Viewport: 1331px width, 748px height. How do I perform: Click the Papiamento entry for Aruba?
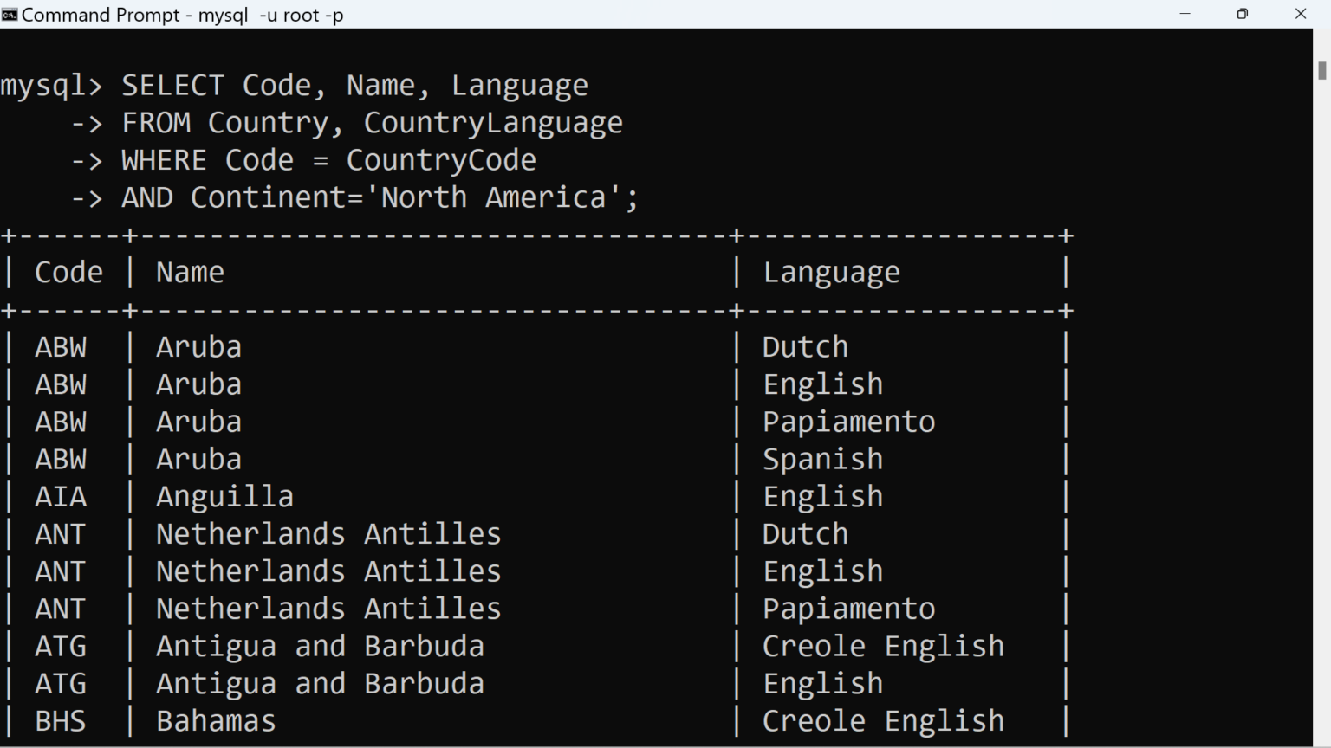coord(847,421)
